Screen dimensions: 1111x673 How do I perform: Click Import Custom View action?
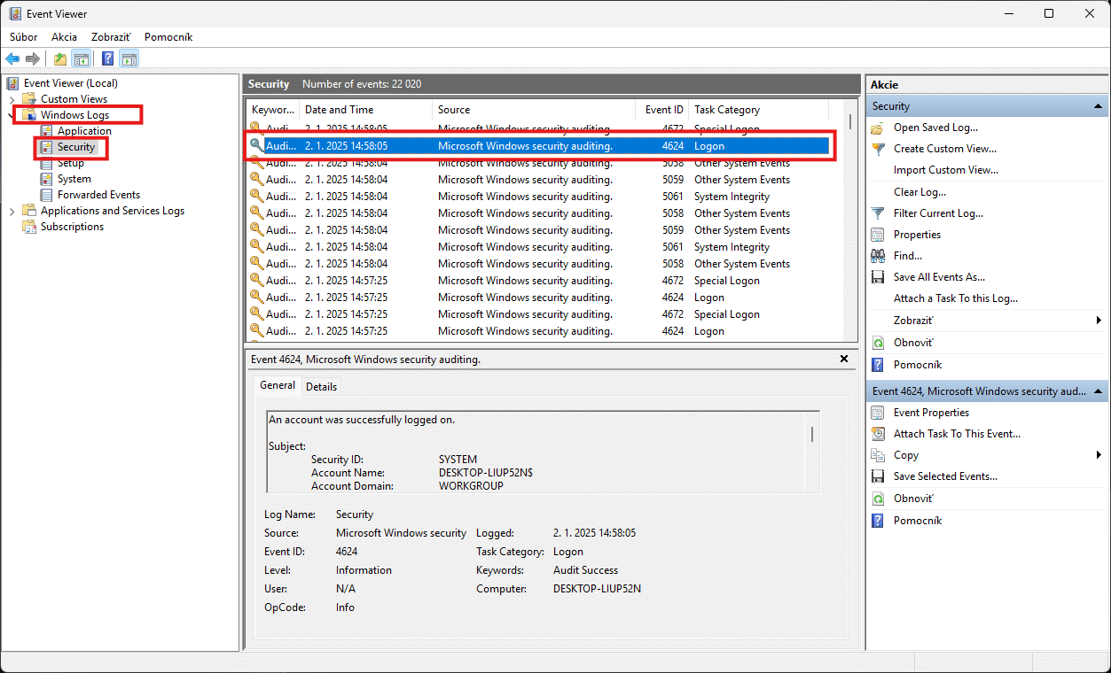coord(945,170)
